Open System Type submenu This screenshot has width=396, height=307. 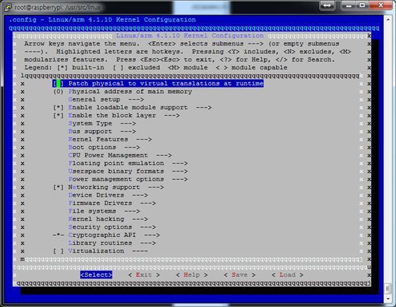pos(102,123)
